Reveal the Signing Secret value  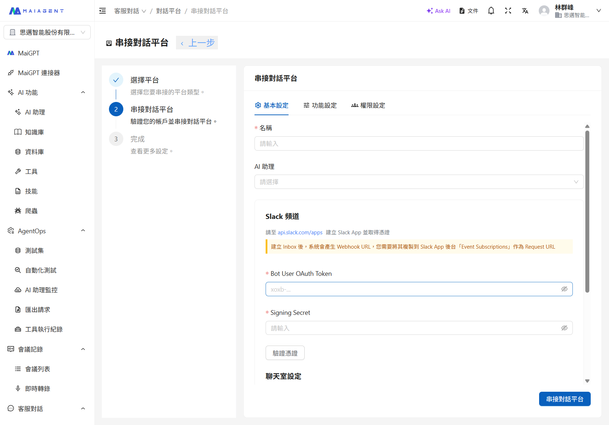click(x=564, y=328)
